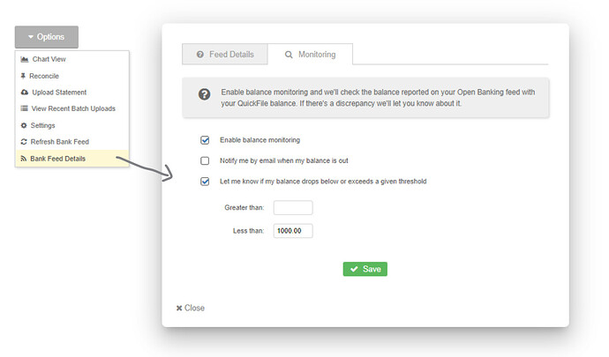Click the View Recent Batch Uploads icon
The width and height of the screenshot is (609, 357).
[24, 108]
